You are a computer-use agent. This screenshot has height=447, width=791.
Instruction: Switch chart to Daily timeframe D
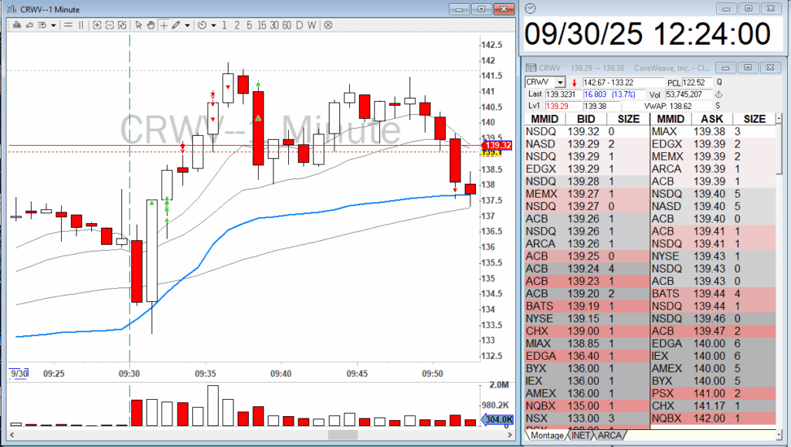(300, 25)
